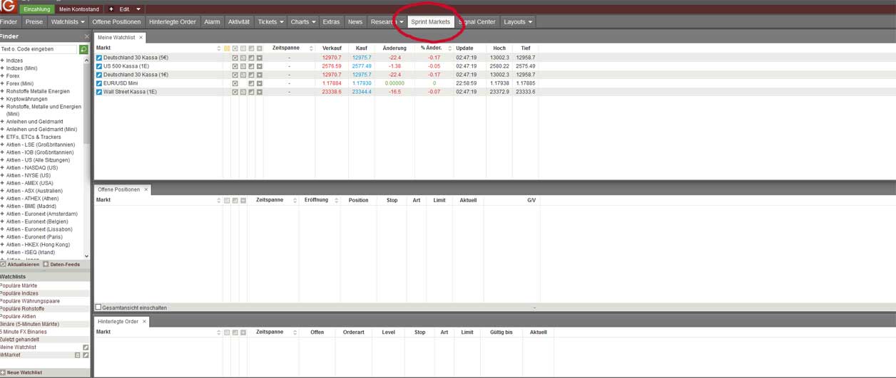Viewport: 896px width, 378px height.
Task: Close the Finder panel
Action: pos(87,36)
